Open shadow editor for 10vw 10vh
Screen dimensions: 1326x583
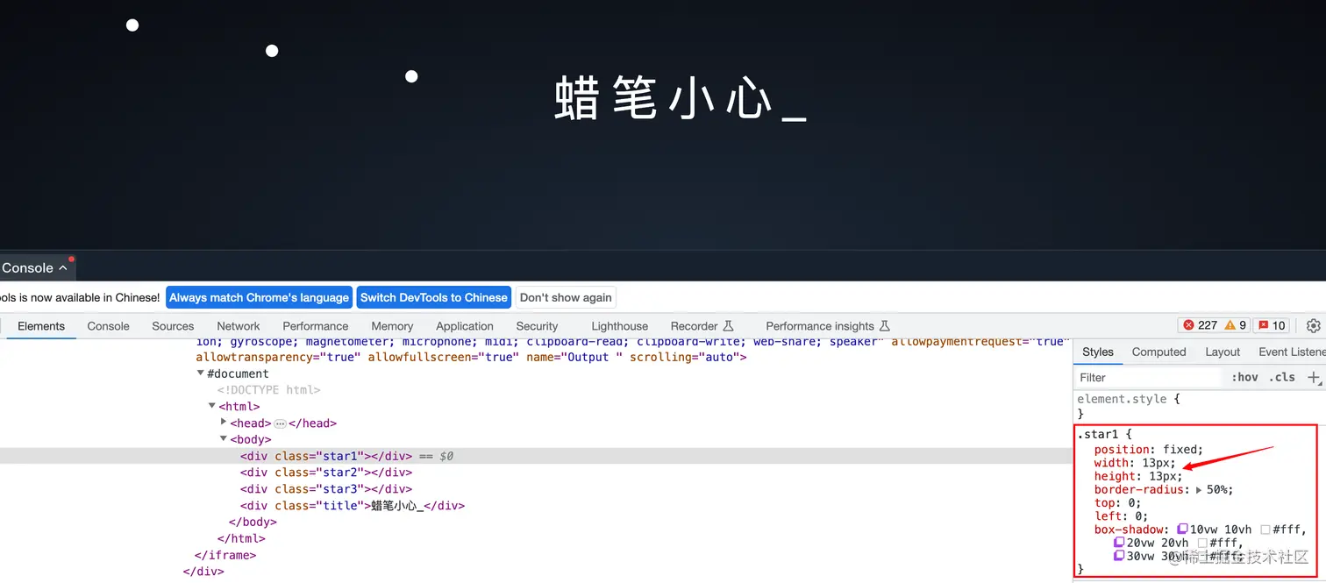click(x=1183, y=530)
